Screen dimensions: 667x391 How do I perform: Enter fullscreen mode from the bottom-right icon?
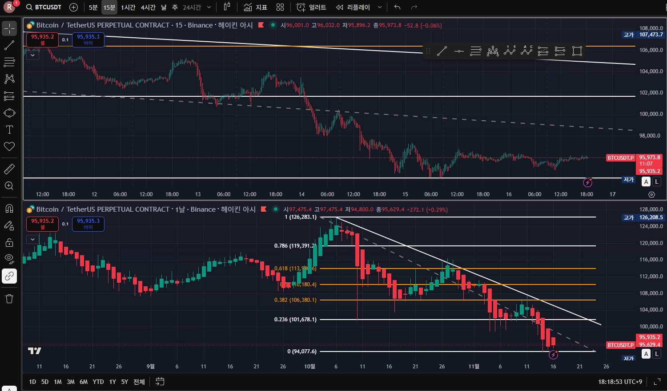point(657,382)
